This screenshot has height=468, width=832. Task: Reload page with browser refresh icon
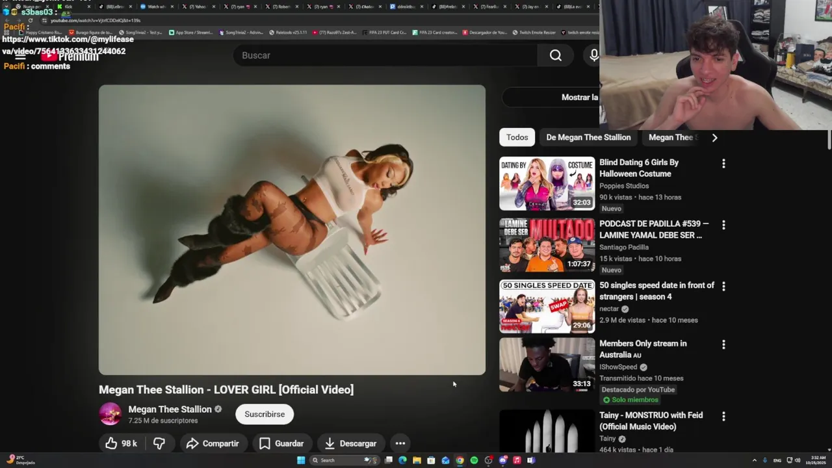coord(30,20)
